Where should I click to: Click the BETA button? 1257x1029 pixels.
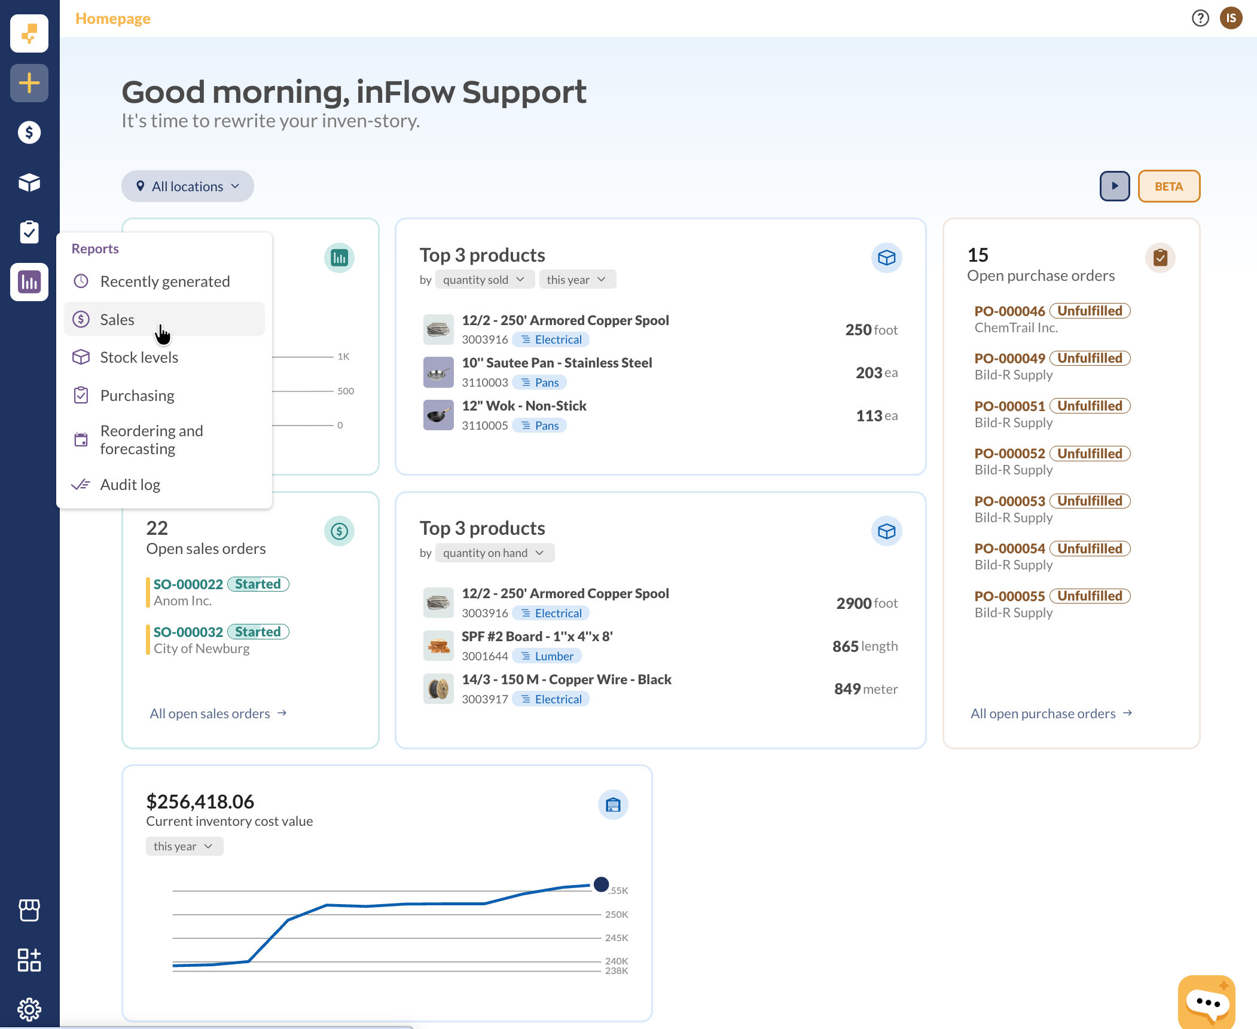coord(1168,186)
